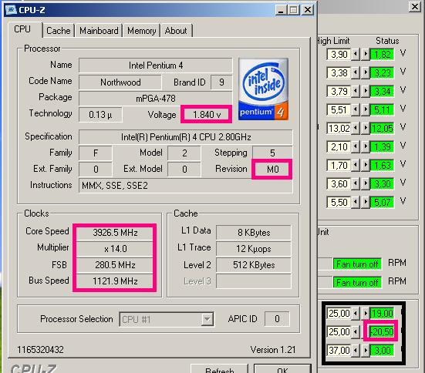Click the FSB 280.5 MHz value
The image size is (425, 373).
(x=115, y=264)
